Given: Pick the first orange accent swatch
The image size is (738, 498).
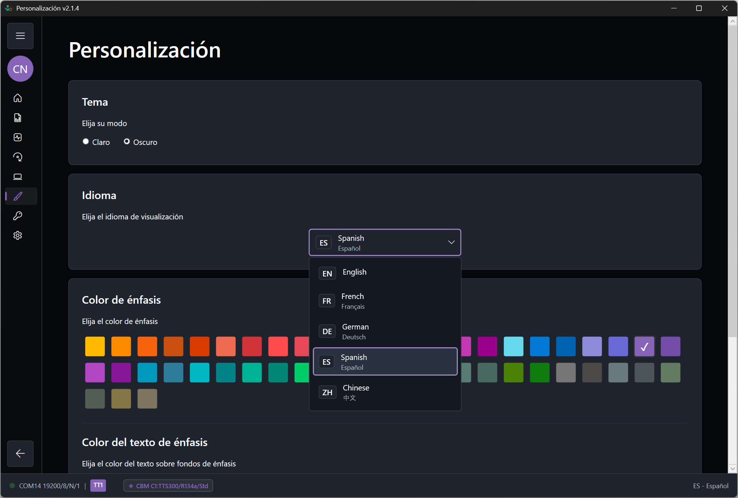Looking at the screenshot, I should 121,346.
